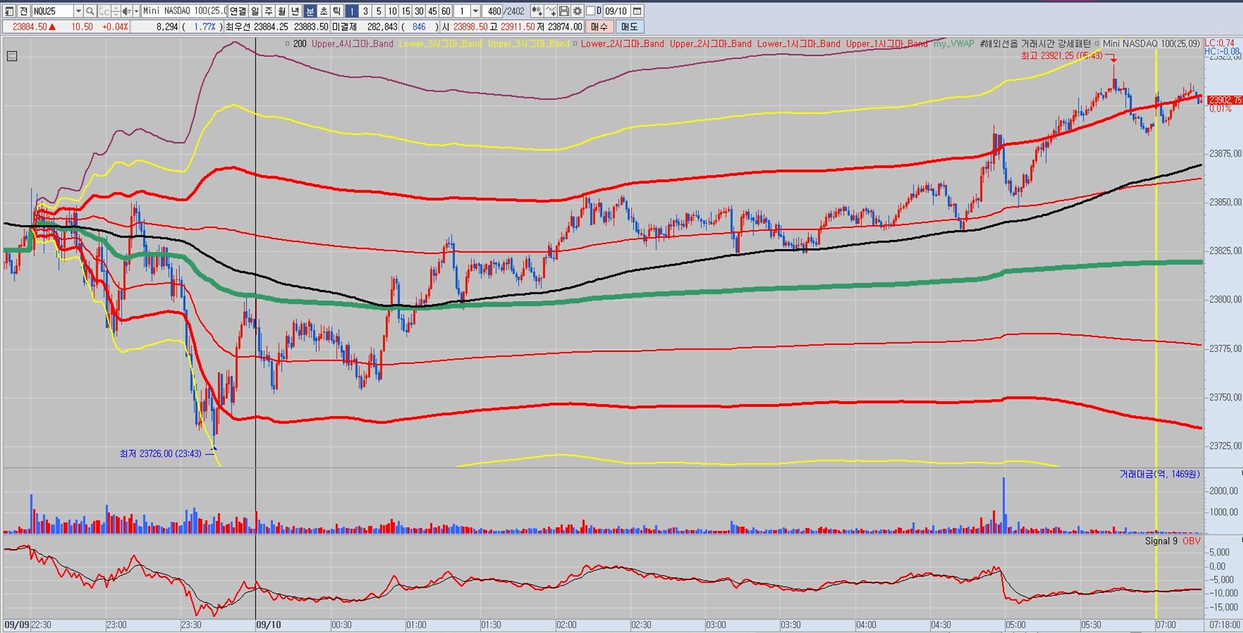Image resolution: width=1243 pixels, height=633 pixels.
Task: Open the NQU25 symbol dropdown arrow
Action: click(78, 11)
